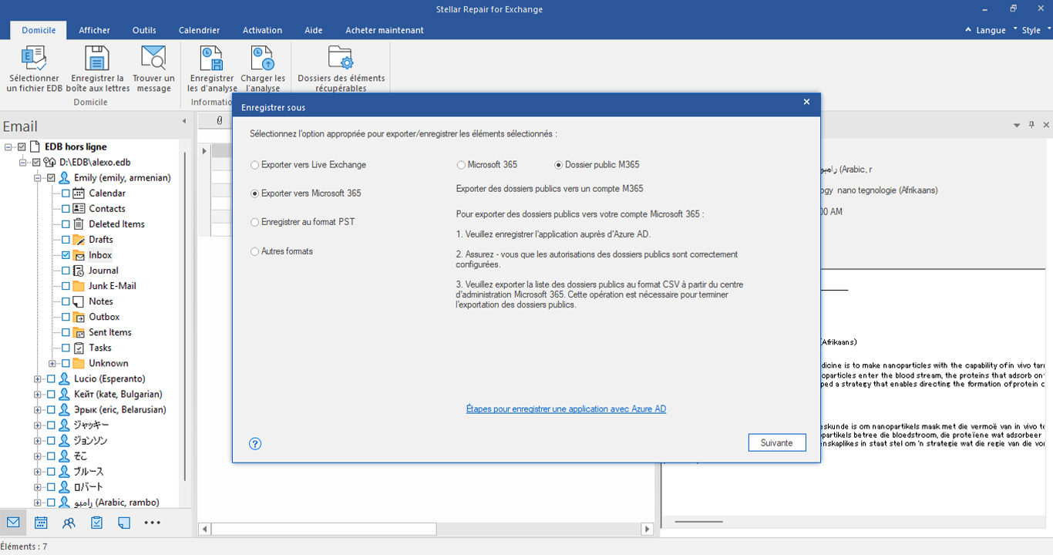Image resolution: width=1053 pixels, height=555 pixels.
Task: Check the Drafts folder checkbox
Action: [66, 240]
